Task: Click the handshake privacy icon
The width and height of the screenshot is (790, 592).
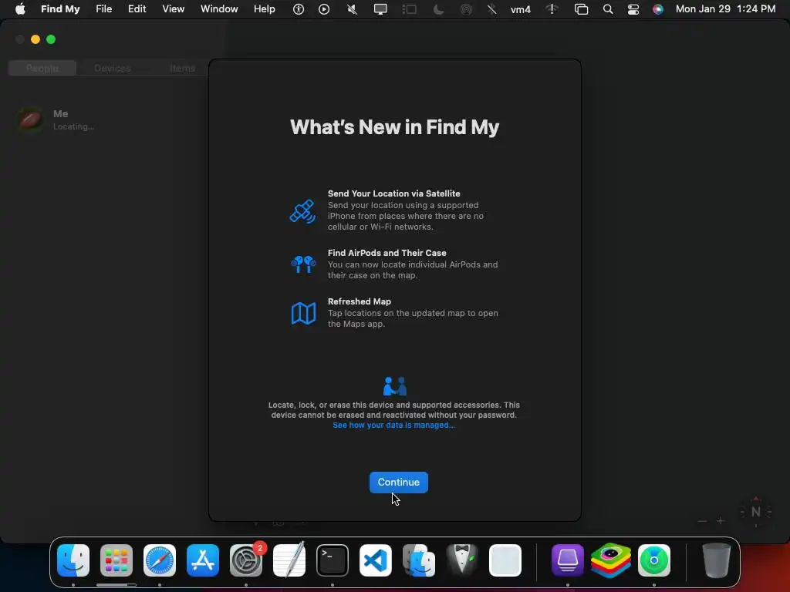Action: [x=394, y=386]
